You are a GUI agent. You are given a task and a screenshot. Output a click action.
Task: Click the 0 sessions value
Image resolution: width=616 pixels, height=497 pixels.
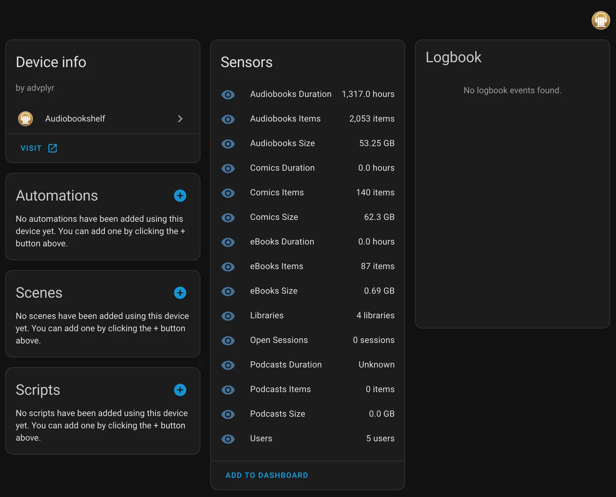[374, 340]
